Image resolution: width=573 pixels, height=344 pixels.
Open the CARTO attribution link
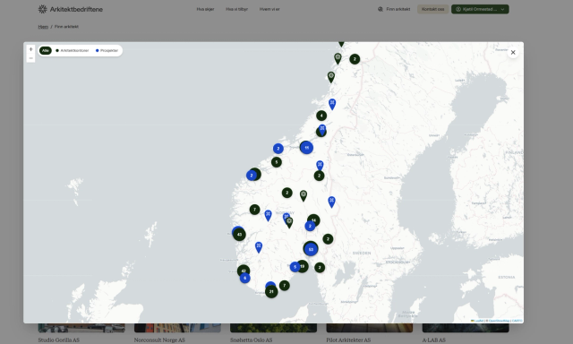click(517, 321)
